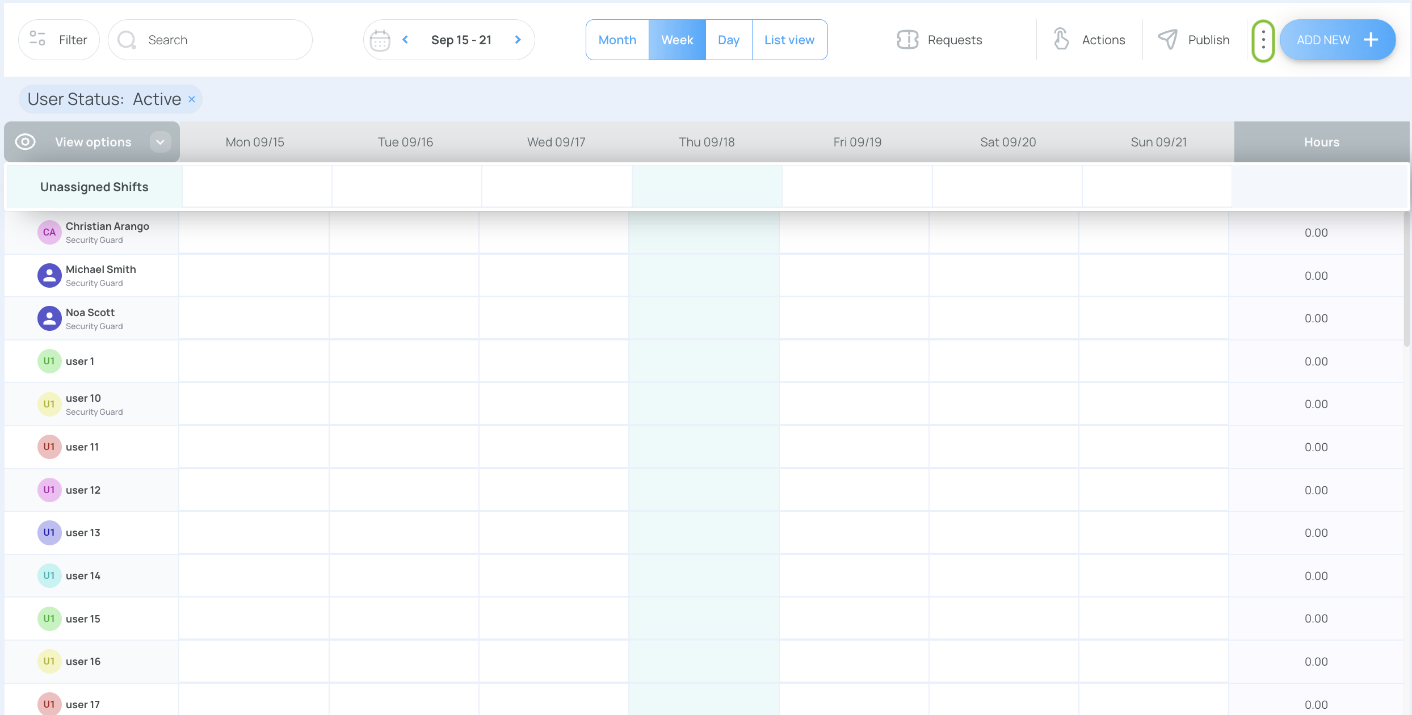1412x715 pixels.
Task: Switch to Day view tab
Action: [x=728, y=40]
